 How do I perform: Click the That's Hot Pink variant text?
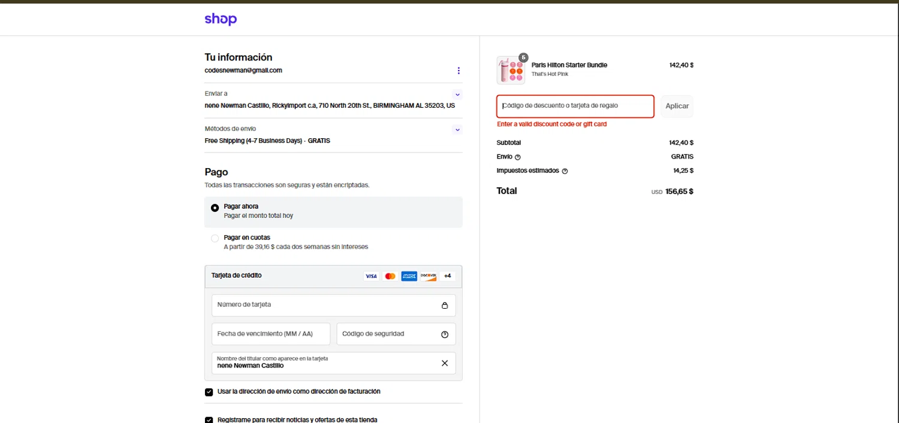coord(550,74)
